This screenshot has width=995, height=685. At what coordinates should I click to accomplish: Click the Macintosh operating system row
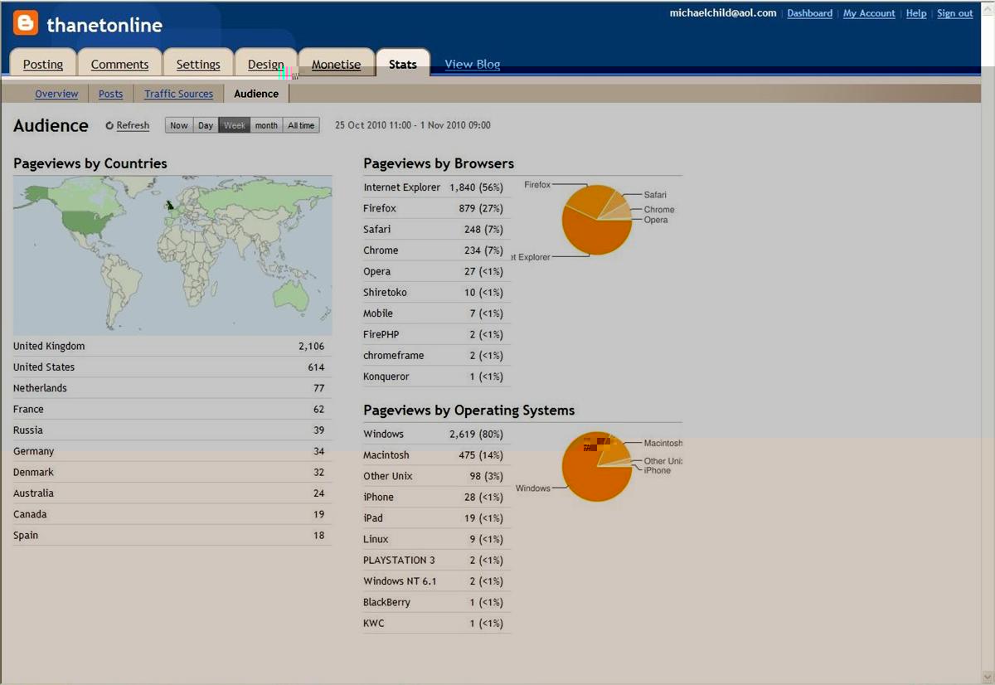437,455
